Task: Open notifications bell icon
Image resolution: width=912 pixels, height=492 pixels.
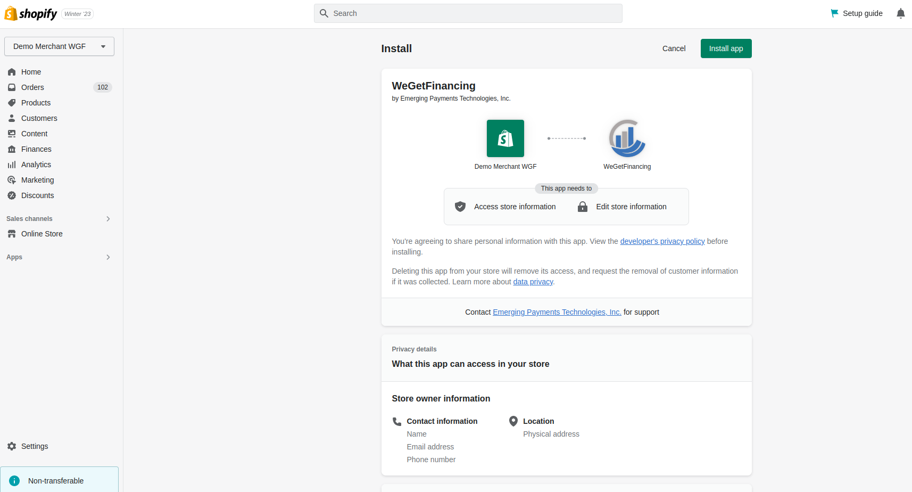Action: pos(900,13)
